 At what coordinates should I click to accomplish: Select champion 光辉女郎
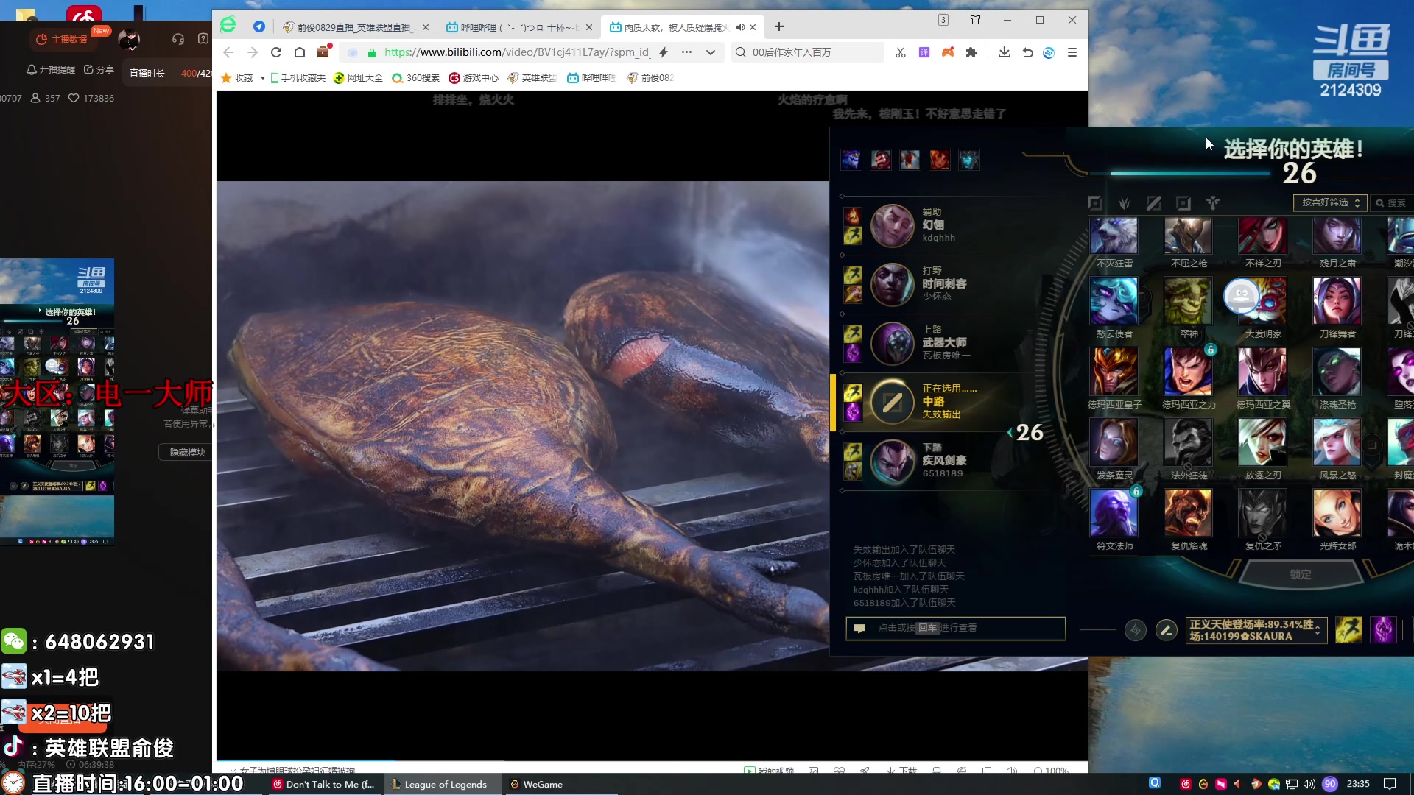click(1337, 513)
